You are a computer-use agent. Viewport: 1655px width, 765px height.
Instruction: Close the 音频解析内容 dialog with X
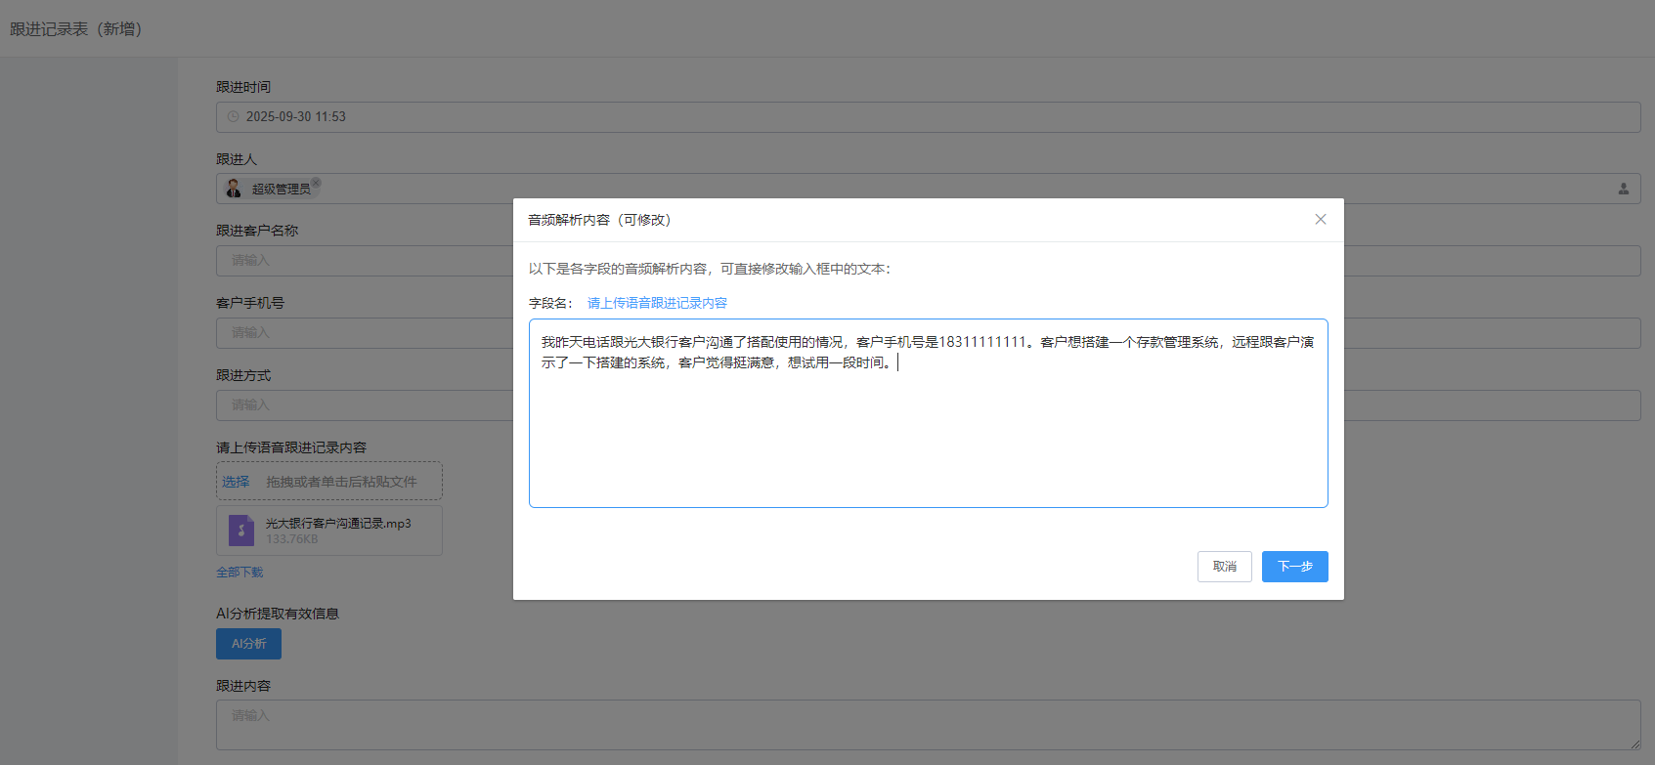click(x=1320, y=220)
